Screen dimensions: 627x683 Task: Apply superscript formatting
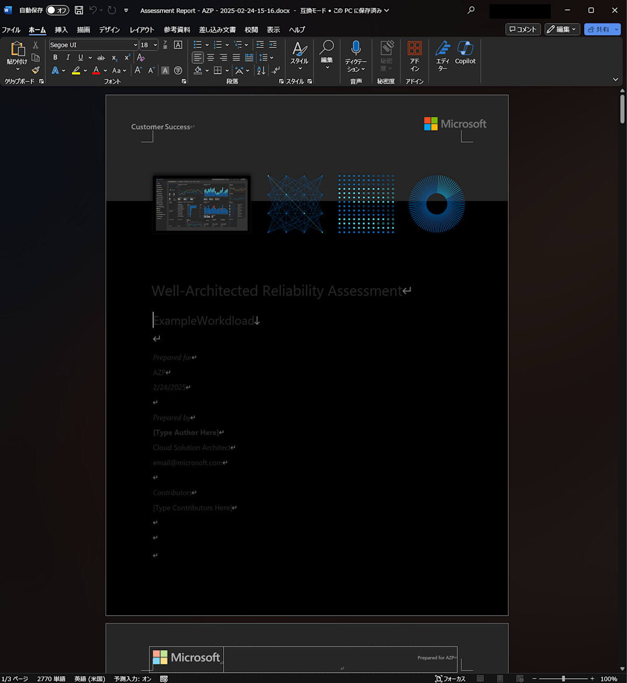(x=127, y=57)
